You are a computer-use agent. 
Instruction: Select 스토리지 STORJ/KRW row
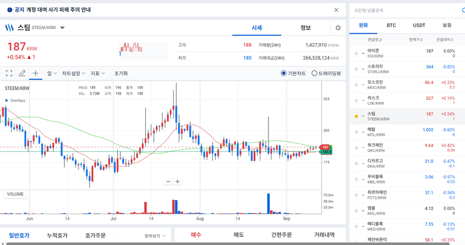click(x=407, y=69)
